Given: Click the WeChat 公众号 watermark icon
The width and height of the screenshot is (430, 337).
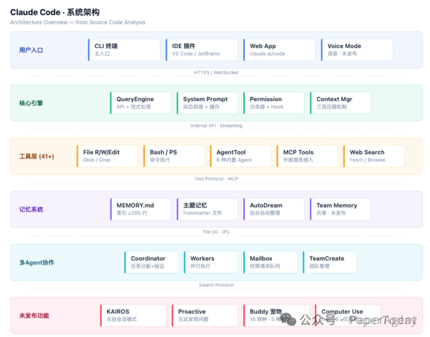Looking at the screenshot, I should click(x=287, y=318).
